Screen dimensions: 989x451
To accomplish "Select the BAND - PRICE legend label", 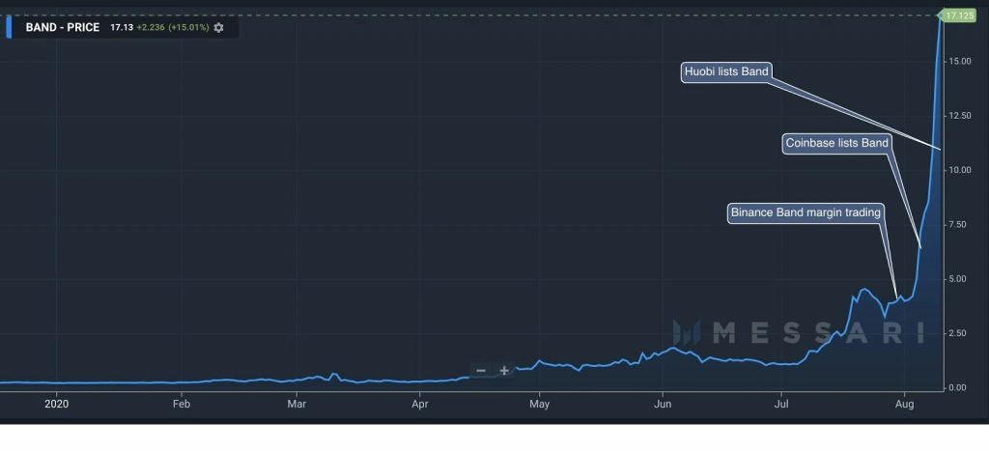I will 63,28.
